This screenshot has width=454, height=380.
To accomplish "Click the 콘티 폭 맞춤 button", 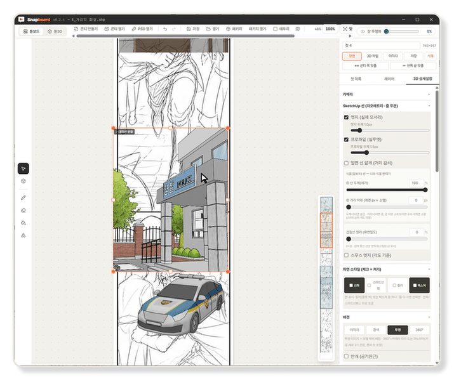I will pyautogui.click(x=366, y=66).
